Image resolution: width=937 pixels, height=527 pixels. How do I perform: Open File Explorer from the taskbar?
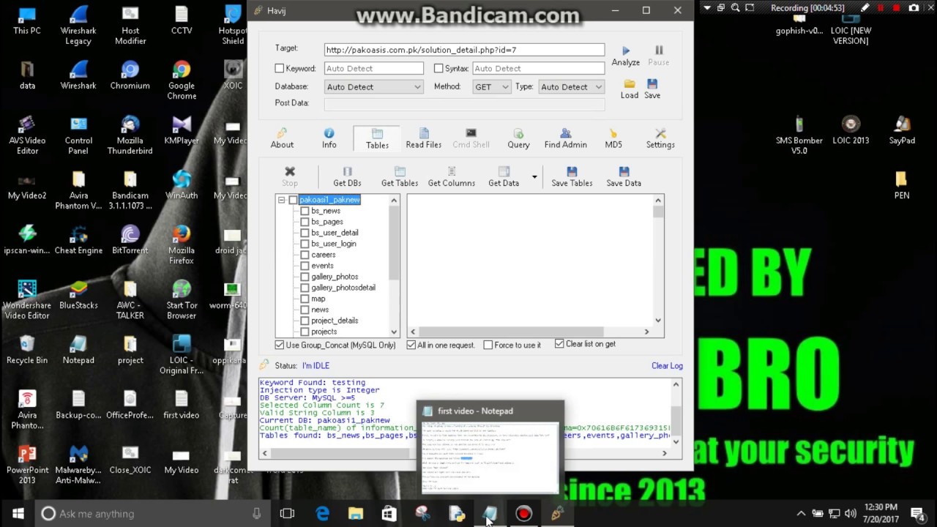click(356, 514)
